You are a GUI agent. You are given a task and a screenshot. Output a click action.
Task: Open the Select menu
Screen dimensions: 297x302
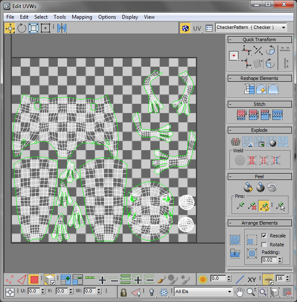click(x=41, y=17)
